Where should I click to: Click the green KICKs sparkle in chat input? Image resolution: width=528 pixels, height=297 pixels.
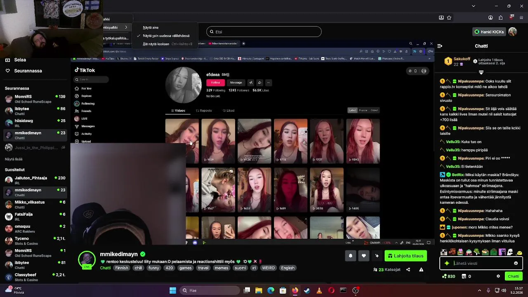[x=446, y=263]
